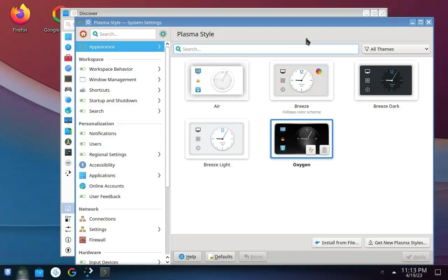448x280 pixels.
Task: Expand the Appearance category chevron
Action: point(159,47)
